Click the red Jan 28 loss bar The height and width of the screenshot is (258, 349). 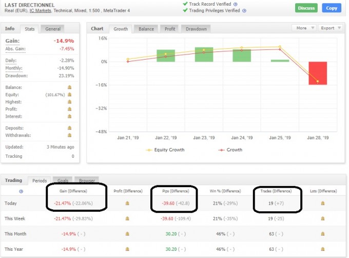coord(318,73)
